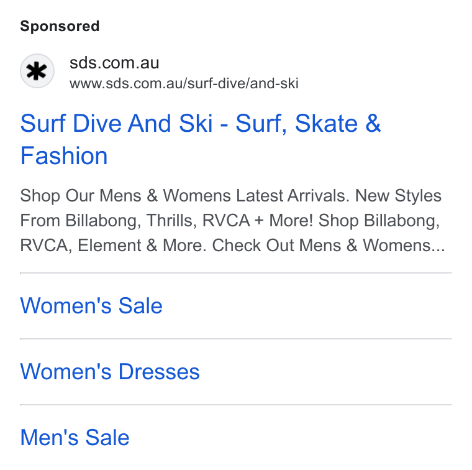Image resolution: width=472 pixels, height=470 pixels.
Task: Click the www.sds.com.au/surf-dive/and-ski display URL
Action: click(184, 83)
